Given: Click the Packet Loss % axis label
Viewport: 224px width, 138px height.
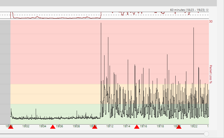Looking at the screenshot, I should 211,74.
